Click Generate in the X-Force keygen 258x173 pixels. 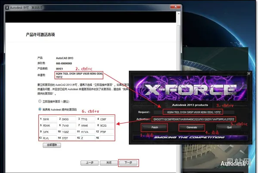click(x=192, y=127)
